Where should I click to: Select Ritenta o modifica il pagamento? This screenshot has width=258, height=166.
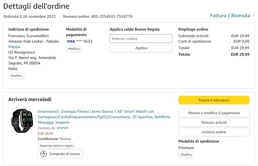pyautogui.click(x=214, y=113)
